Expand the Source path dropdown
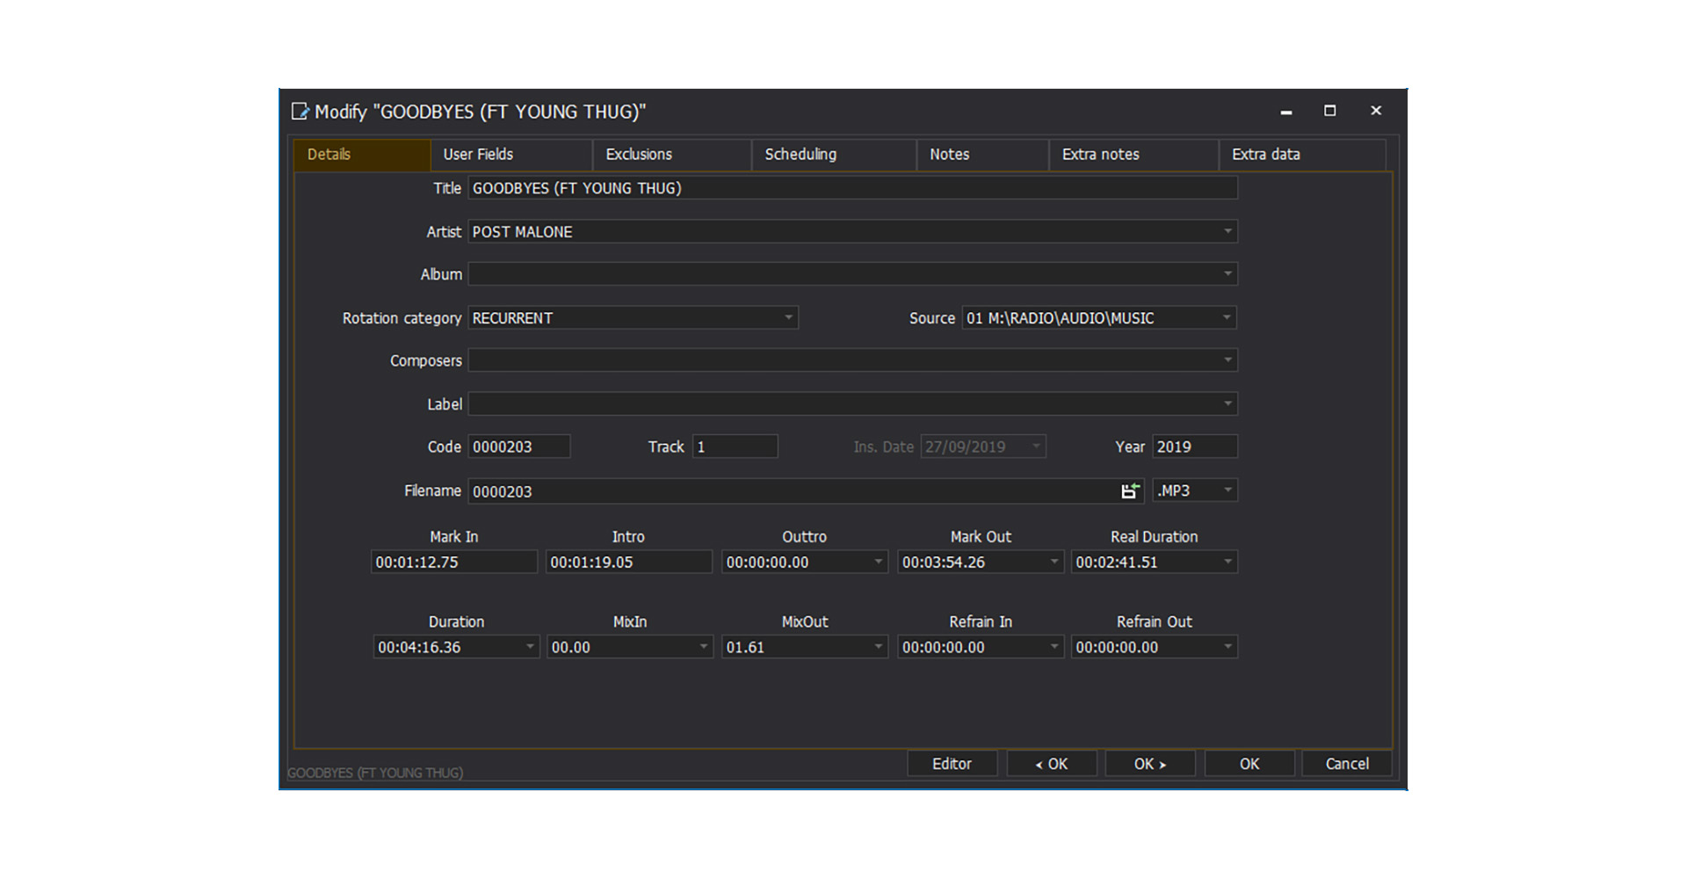Screen dimensions: 1687x879 1227,317
